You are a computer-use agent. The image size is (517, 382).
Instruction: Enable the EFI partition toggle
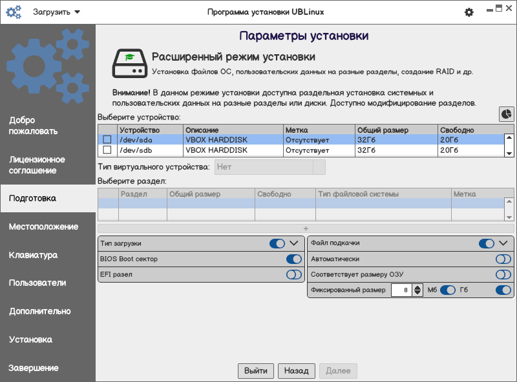pos(294,275)
